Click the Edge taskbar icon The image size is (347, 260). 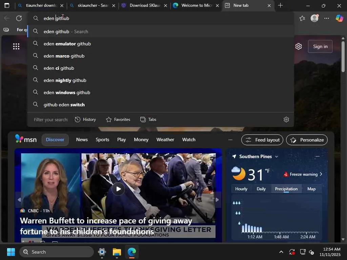coord(132,252)
